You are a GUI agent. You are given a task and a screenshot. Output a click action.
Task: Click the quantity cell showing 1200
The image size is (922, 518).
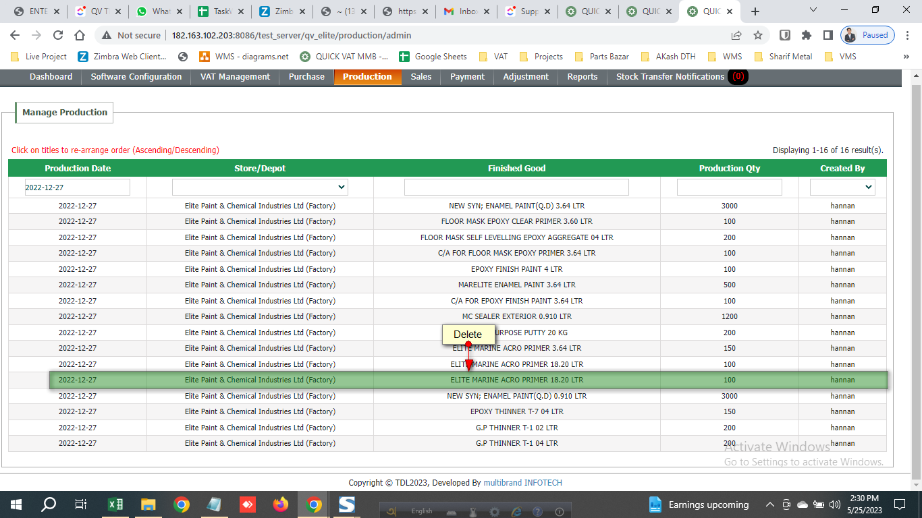(x=730, y=316)
